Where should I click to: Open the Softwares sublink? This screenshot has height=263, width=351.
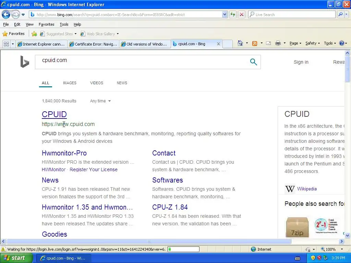point(167,180)
